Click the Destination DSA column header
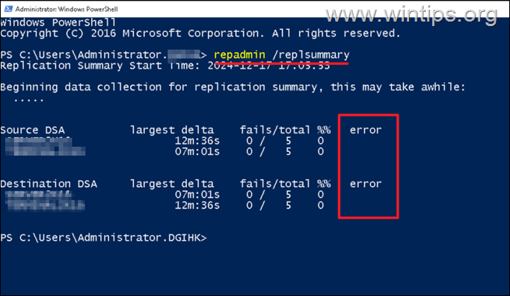The width and height of the screenshot is (510, 296). [x=49, y=184]
